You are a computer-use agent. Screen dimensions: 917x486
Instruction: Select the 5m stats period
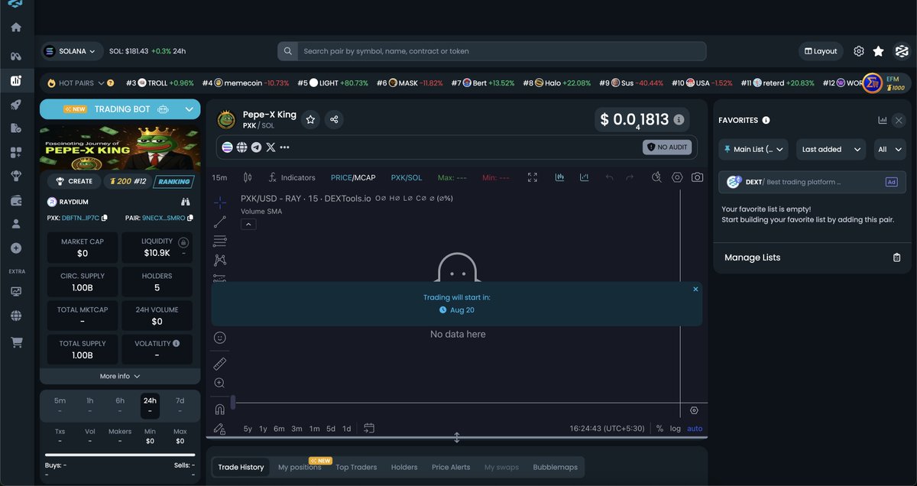click(x=60, y=406)
